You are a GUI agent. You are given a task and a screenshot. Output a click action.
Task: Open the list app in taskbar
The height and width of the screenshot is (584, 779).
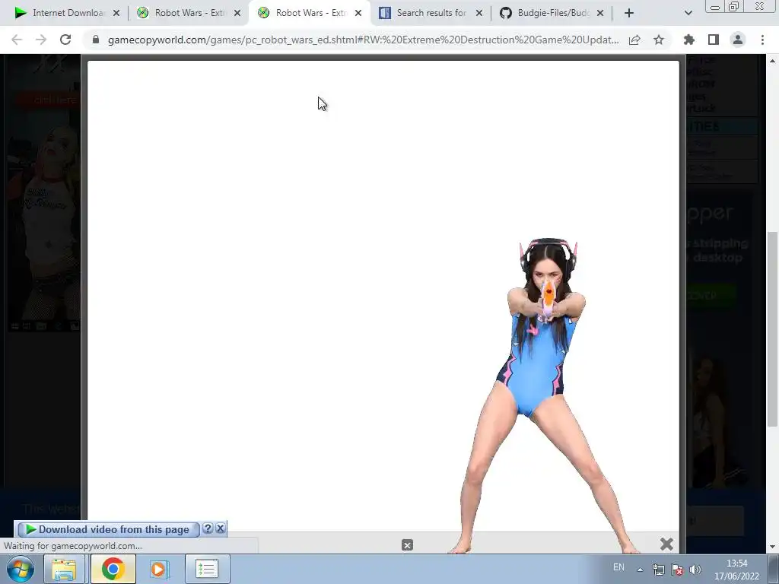coord(207,569)
